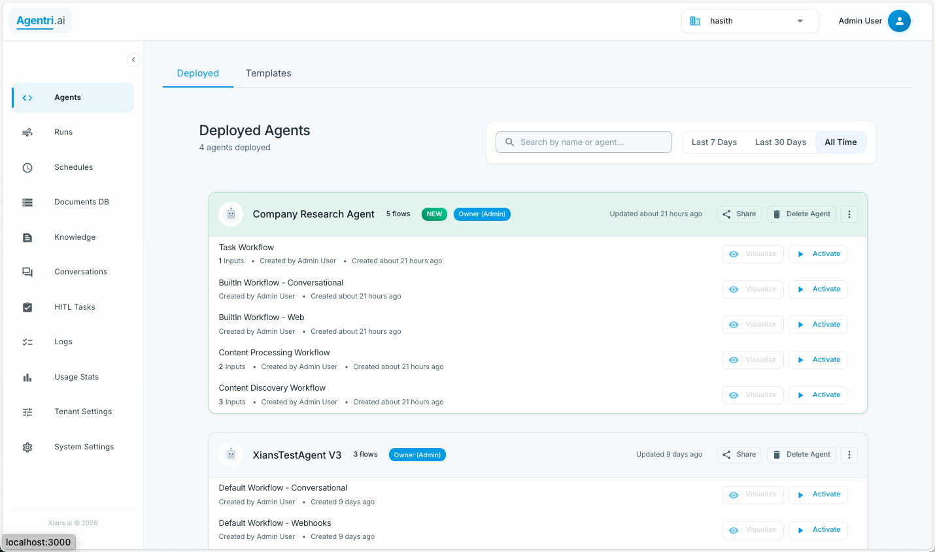Image resolution: width=935 pixels, height=552 pixels.
Task: Activate the BuiltIn Workflow - Web
Action: pyautogui.click(x=818, y=324)
